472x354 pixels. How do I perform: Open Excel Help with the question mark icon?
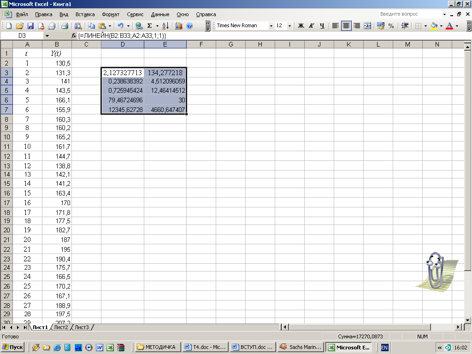189,26
